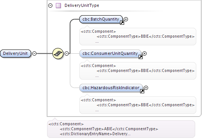Follow the cbc:HazardousRiskIndicator reference arrow icon
This screenshot has height=139, width=202.
142,91
